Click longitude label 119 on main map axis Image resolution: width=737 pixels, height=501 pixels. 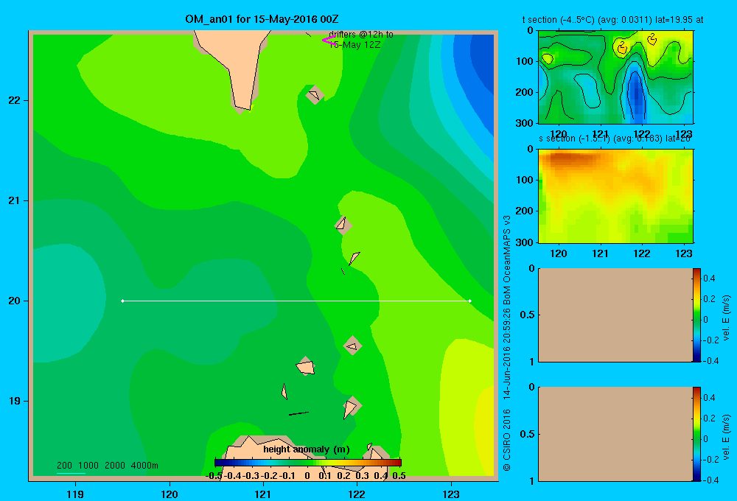coord(75,494)
